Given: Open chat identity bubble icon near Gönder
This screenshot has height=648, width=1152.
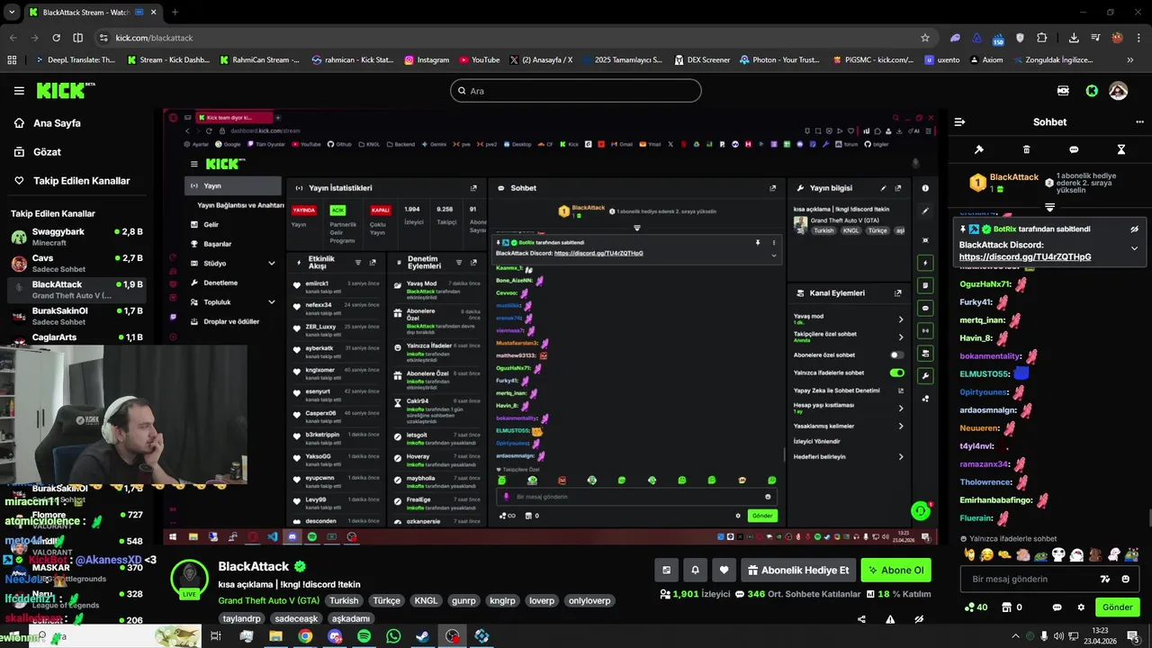Looking at the screenshot, I should pos(1057,607).
